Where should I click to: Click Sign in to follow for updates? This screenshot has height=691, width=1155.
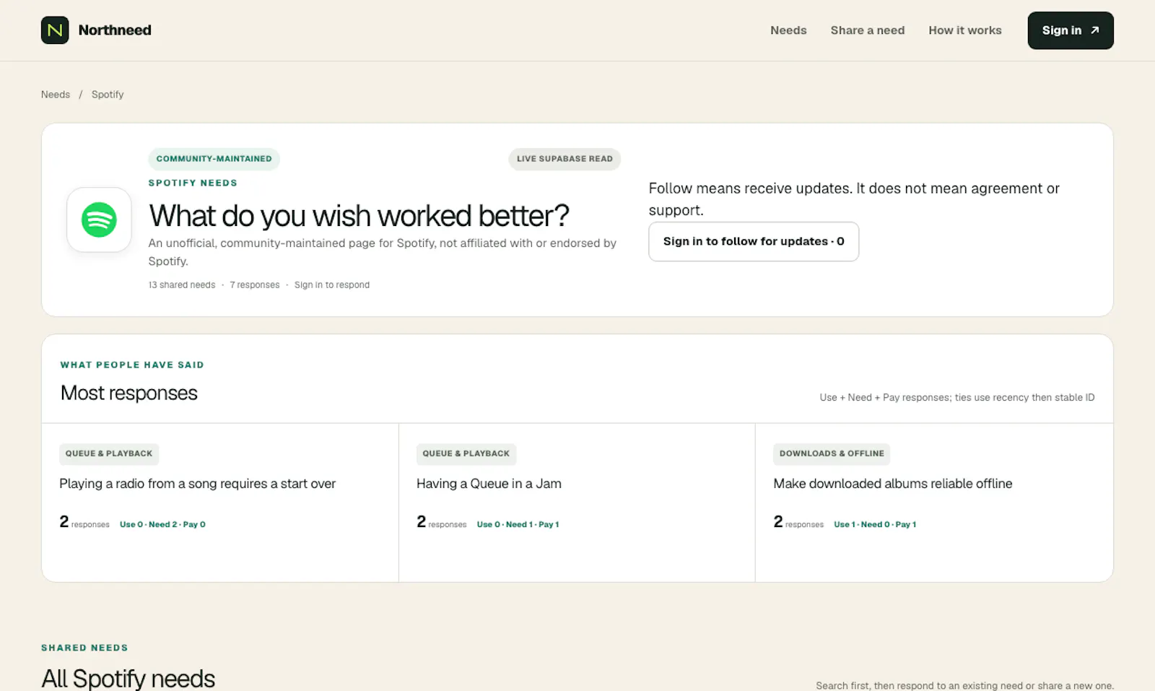[x=754, y=241]
